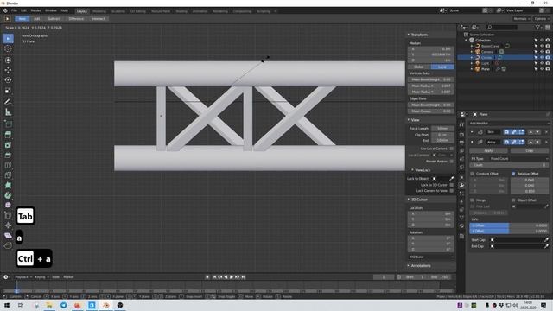Click the Focal Length input field
553x311 pixels.
pos(442,129)
